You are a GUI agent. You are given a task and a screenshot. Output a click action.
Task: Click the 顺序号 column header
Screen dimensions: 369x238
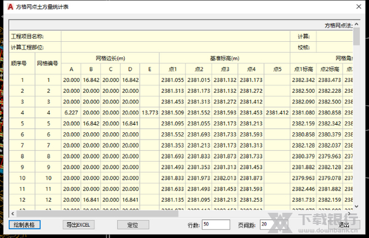(22, 63)
